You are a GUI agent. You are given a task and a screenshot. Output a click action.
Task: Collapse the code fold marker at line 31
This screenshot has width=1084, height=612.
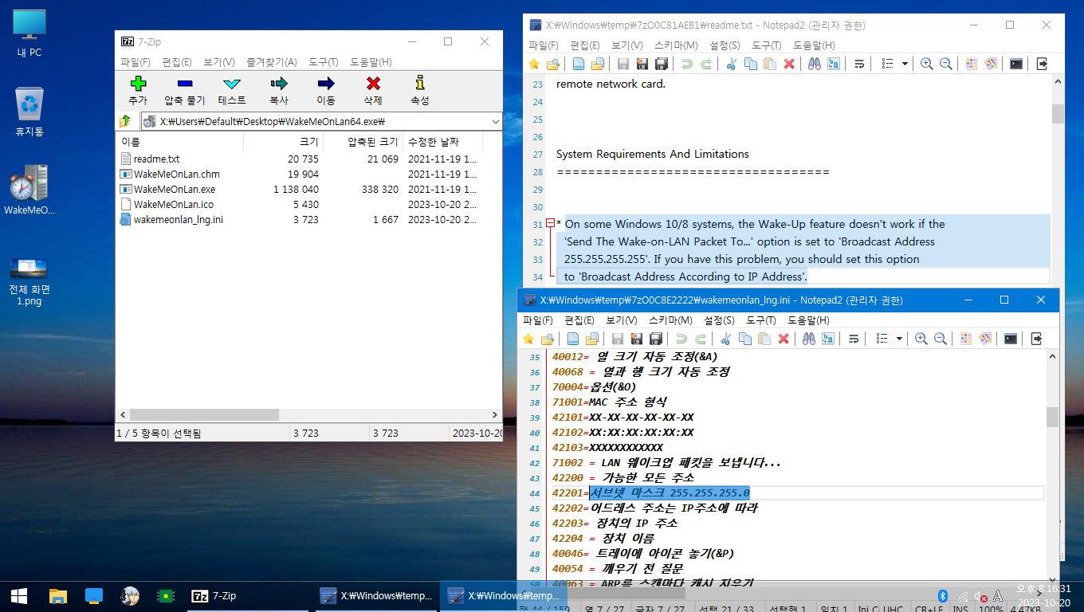(550, 224)
